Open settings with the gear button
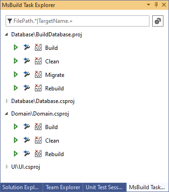This screenshot has height=192, width=169. (158, 21)
